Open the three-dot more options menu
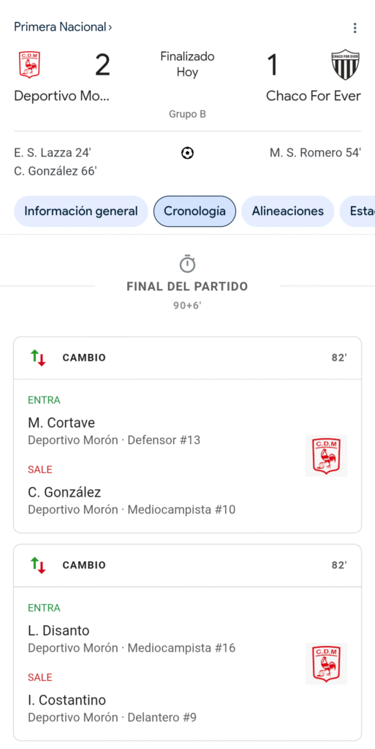The width and height of the screenshot is (375, 749). pos(355,29)
